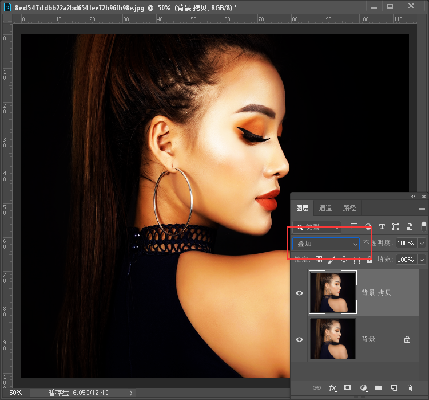The image size is (429, 400).
Task: Open the fx layer style menu
Action: [332, 388]
